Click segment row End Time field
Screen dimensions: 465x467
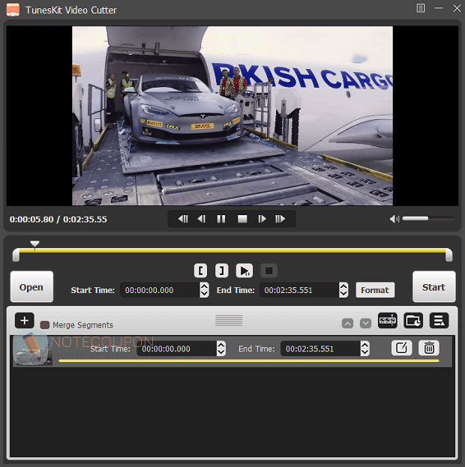(320, 349)
